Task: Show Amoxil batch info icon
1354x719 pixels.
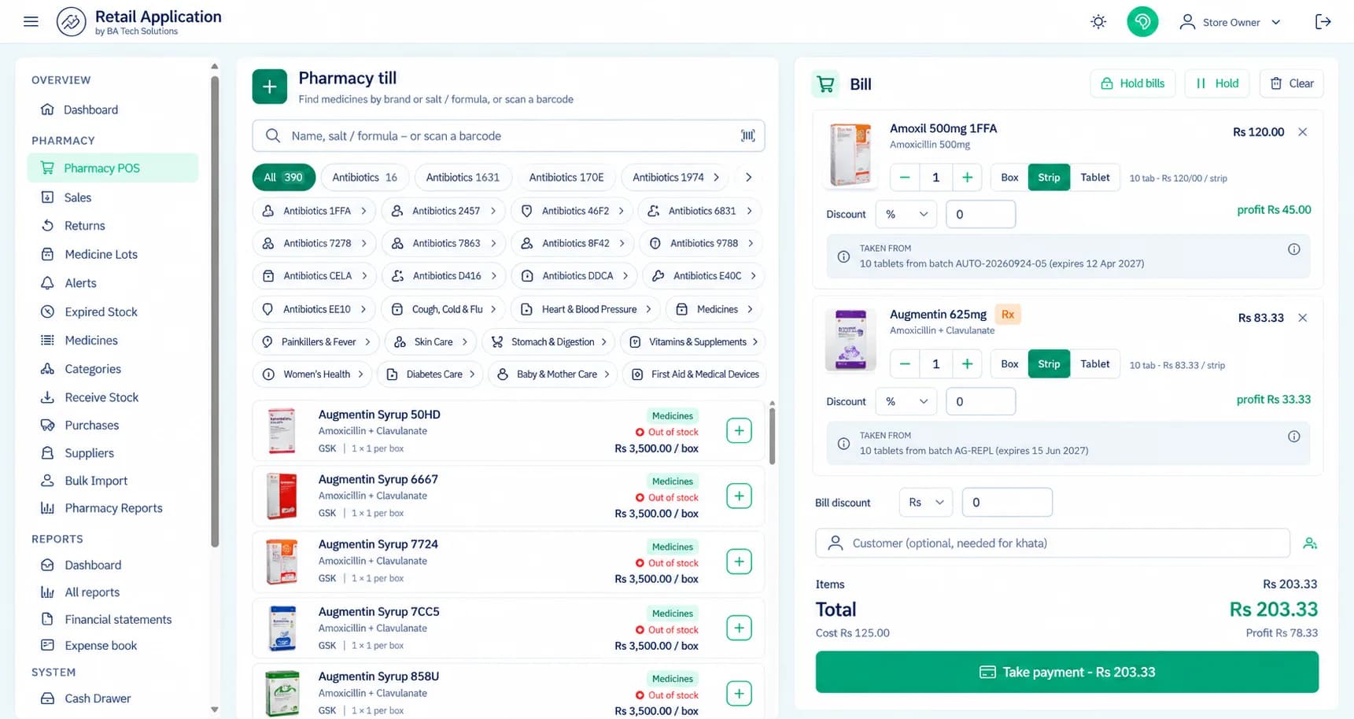Action: click(1293, 249)
